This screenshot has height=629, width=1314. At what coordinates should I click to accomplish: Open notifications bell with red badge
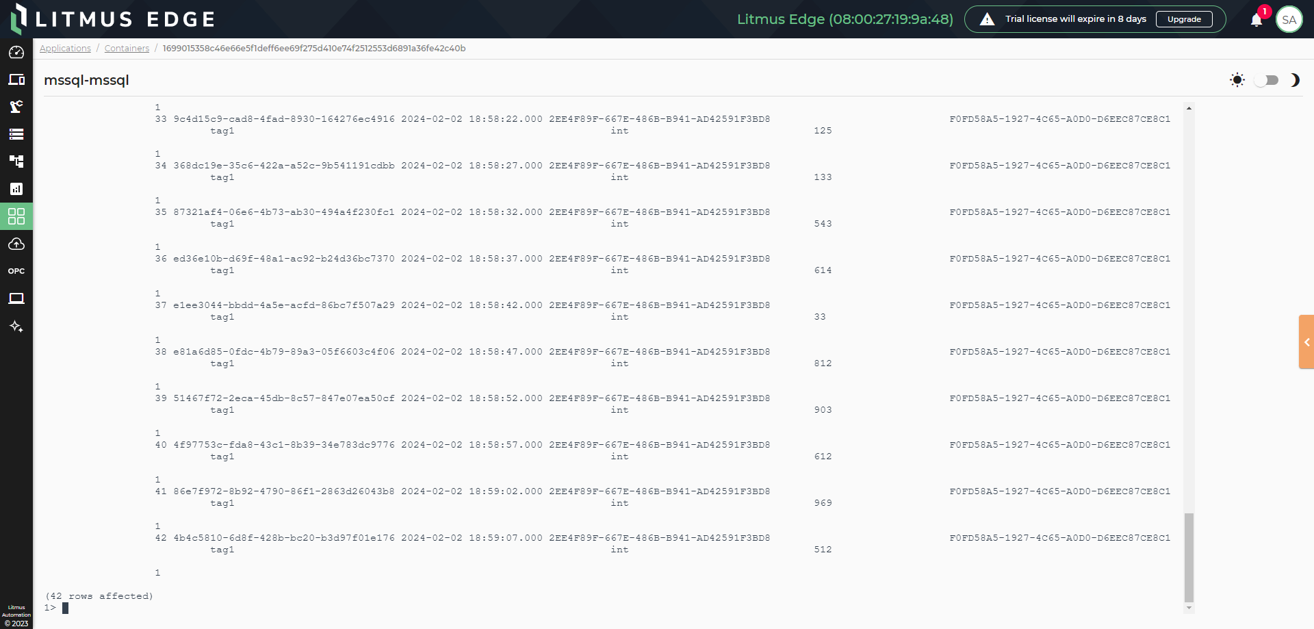point(1257,20)
